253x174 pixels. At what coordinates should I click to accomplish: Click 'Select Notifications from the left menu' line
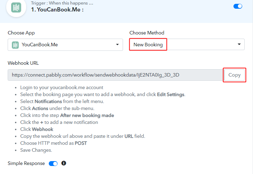pyautogui.click(x=62, y=101)
